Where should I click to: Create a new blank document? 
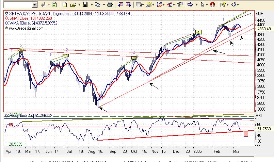(65, 5)
